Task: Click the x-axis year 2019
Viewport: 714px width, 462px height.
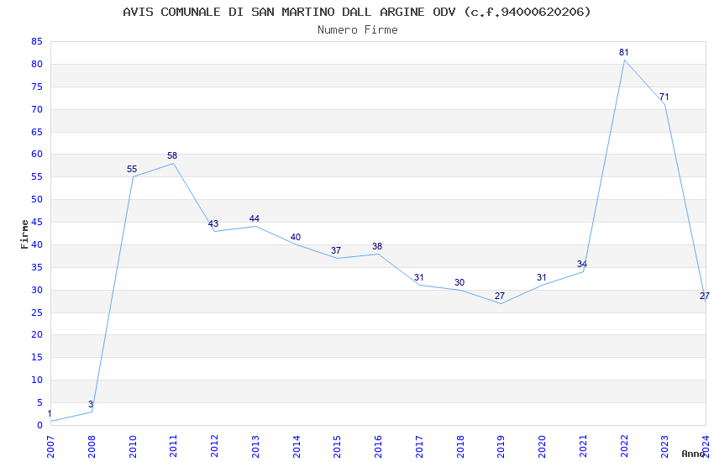Action: [501, 447]
